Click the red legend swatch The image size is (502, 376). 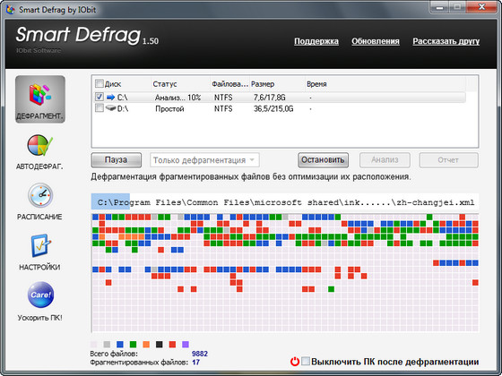click(x=172, y=345)
